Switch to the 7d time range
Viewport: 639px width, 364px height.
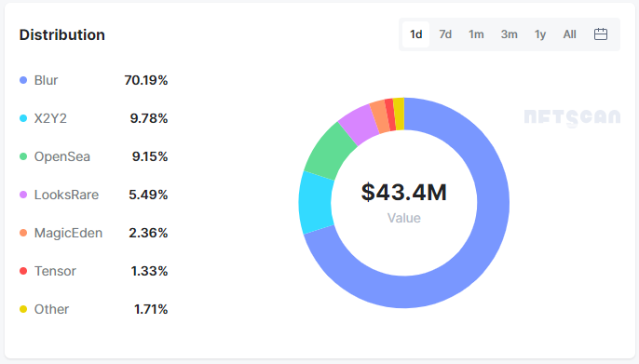tap(445, 34)
